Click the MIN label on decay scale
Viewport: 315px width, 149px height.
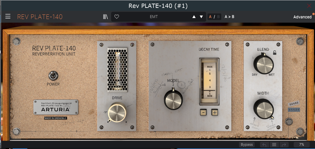(210, 96)
